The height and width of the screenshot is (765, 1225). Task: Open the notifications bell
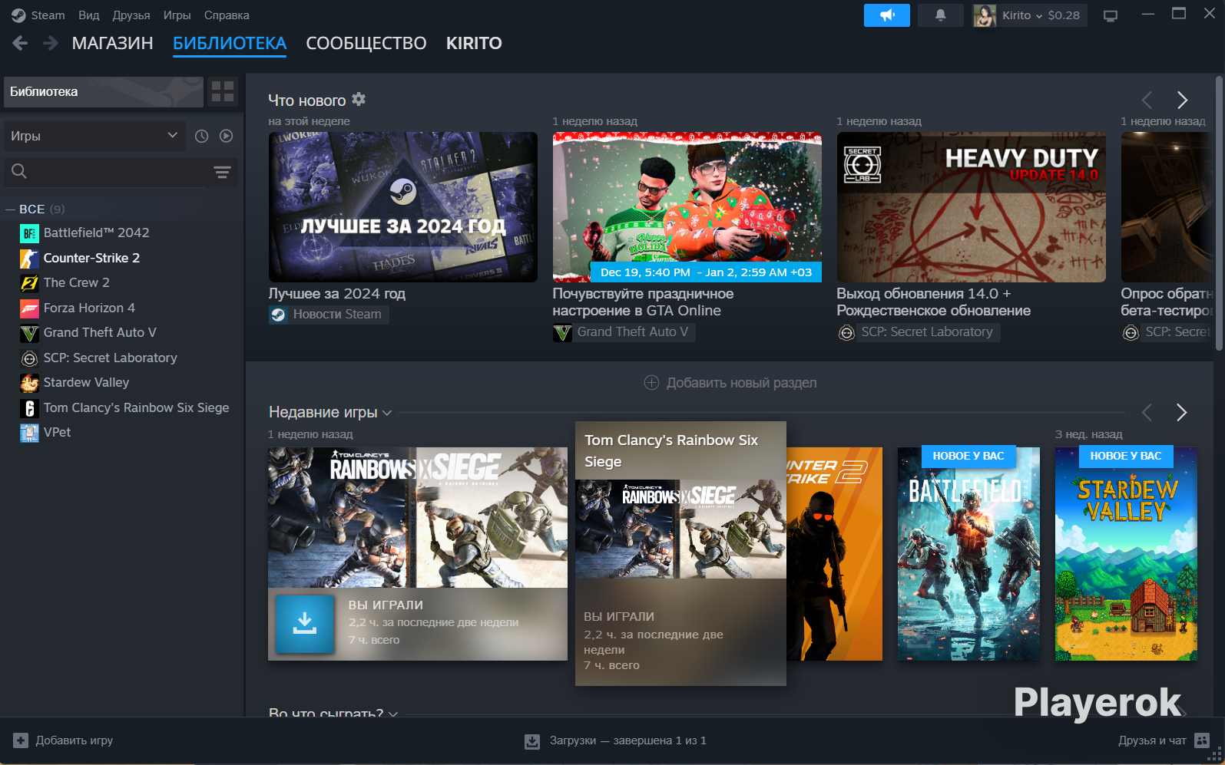(940, 15)
